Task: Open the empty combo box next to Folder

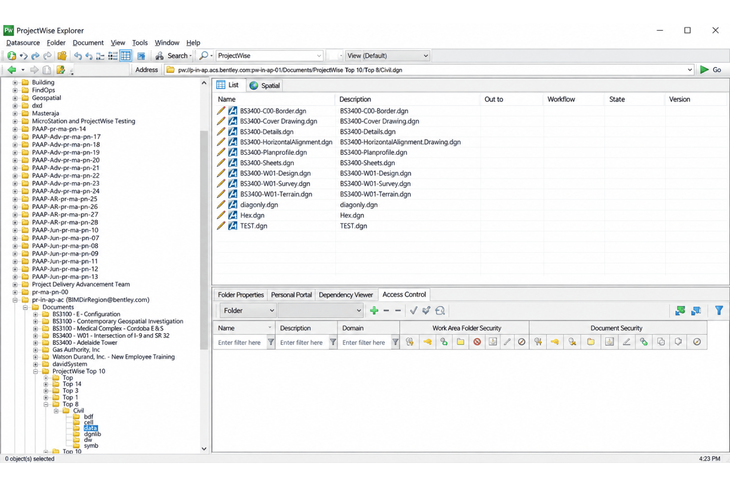Action: [321, 311]
